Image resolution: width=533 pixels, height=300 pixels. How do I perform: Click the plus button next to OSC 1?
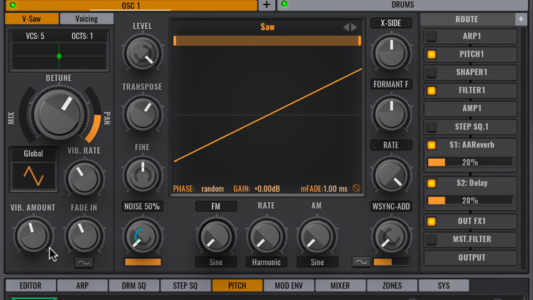tap(266, 5)
